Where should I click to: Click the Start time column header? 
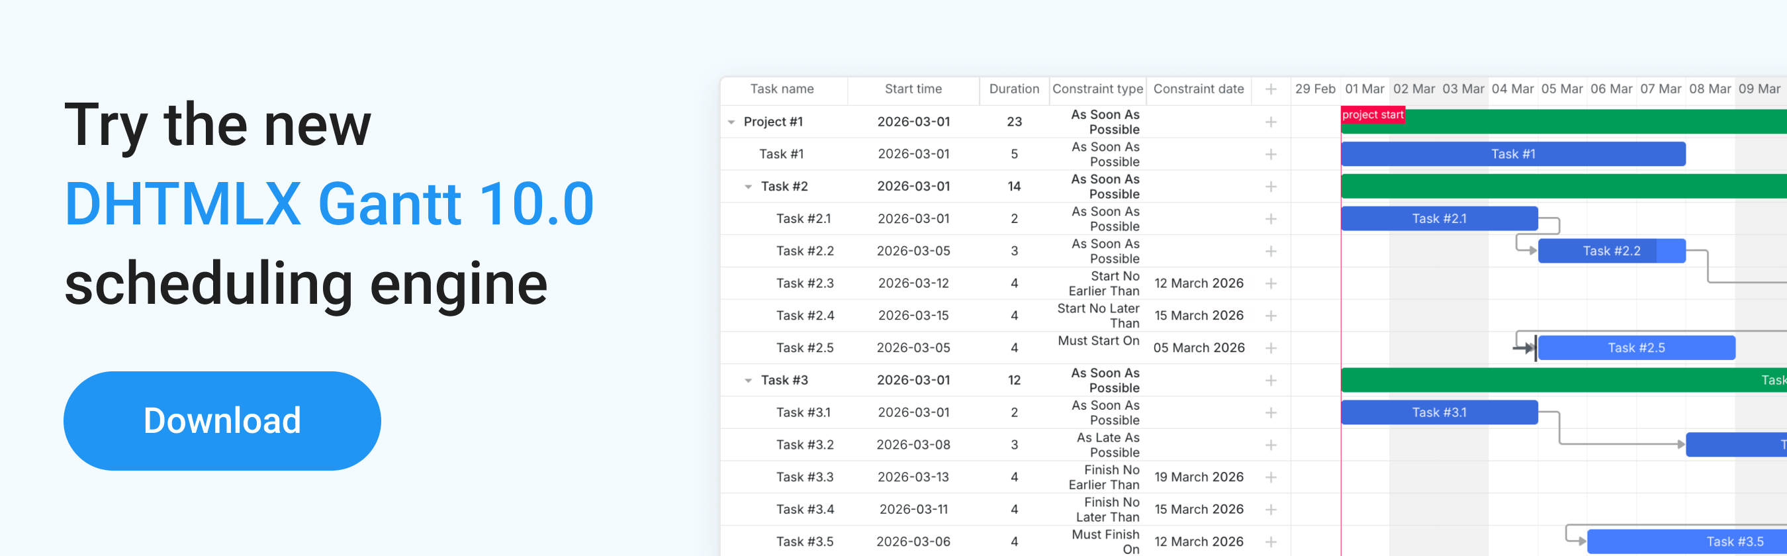[913, 89]
